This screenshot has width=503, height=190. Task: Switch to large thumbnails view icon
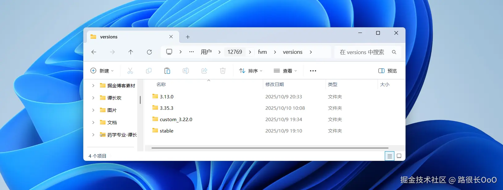(x=399, y=156)
